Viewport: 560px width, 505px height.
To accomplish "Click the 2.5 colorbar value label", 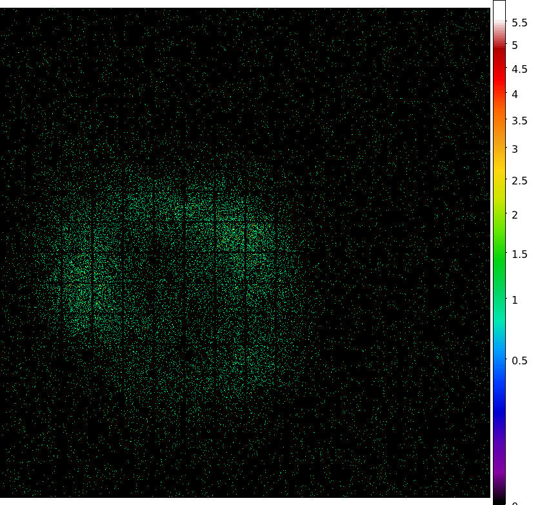I will click(519, 181).
